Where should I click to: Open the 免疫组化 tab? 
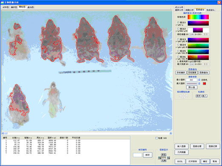pos(211,10)
